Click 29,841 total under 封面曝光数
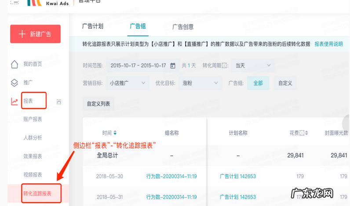This screenshot has width=350, height=206. (x=339, y=155)
